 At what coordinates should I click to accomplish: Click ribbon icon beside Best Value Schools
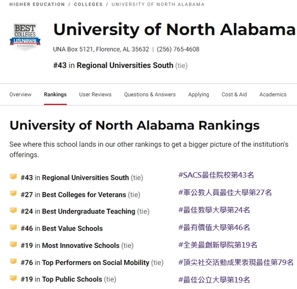[13, 227]
